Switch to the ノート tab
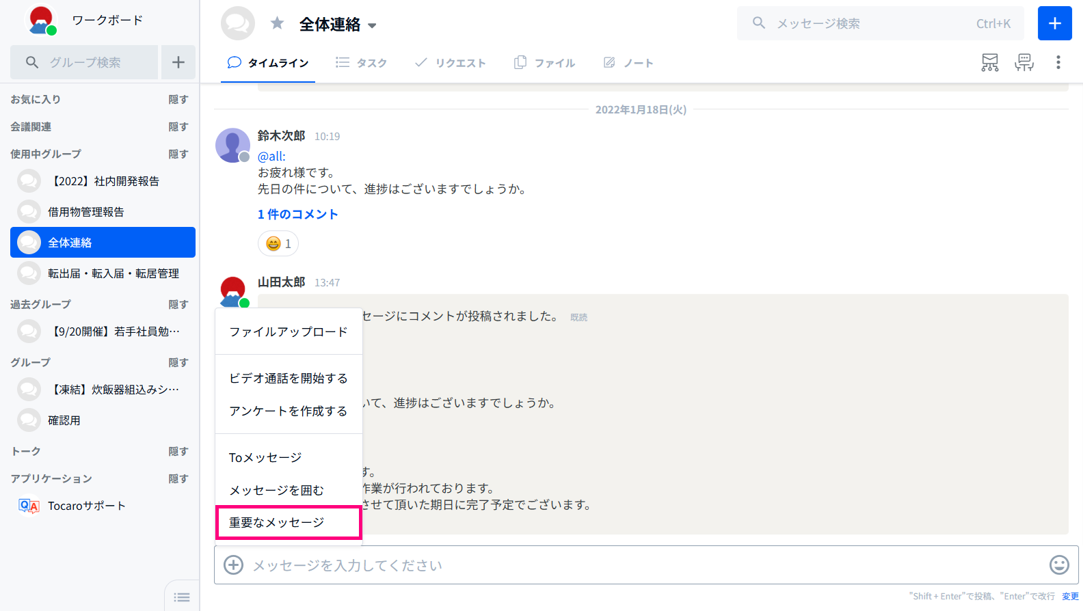 pyautogui.click(x=628, y=63)
